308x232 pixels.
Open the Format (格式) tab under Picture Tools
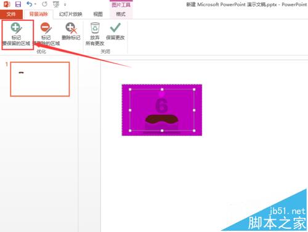[x=121, y=14]
